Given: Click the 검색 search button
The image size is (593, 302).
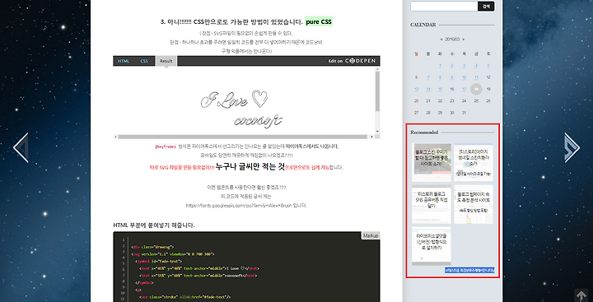Looking at the screenshot, I should 486,6.
